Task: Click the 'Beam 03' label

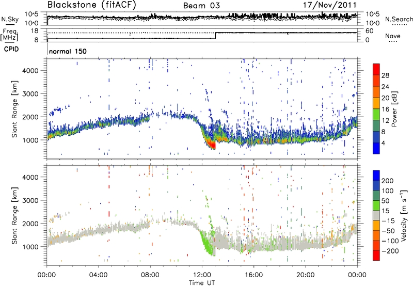Action: point(201,6)
